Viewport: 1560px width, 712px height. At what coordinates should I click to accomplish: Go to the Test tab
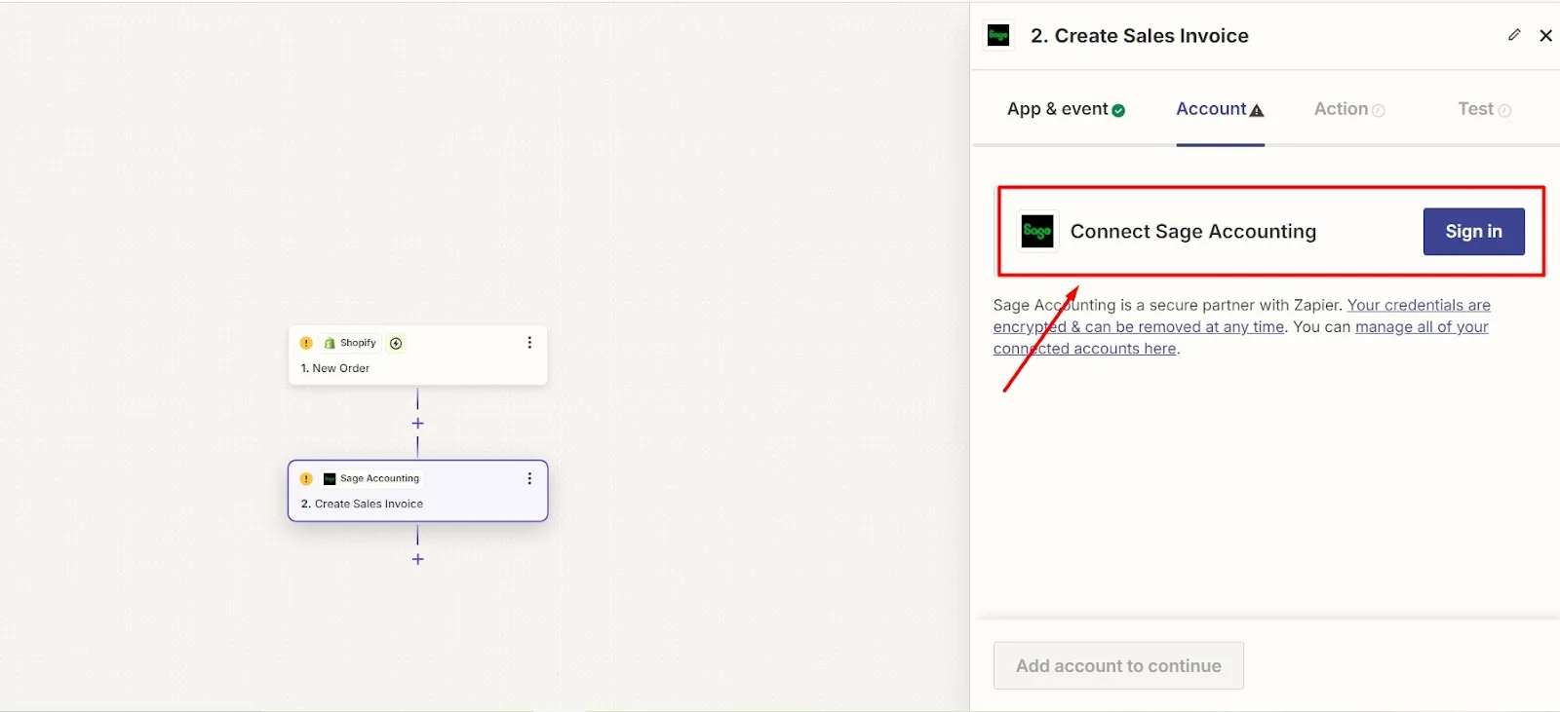tap(1484, 109)
